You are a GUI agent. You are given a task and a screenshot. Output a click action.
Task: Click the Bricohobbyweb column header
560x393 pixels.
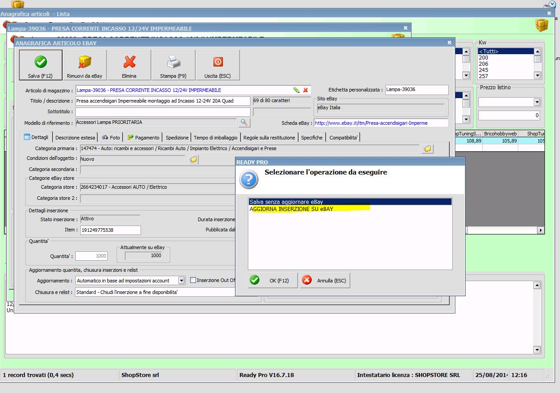coord(500,134)
